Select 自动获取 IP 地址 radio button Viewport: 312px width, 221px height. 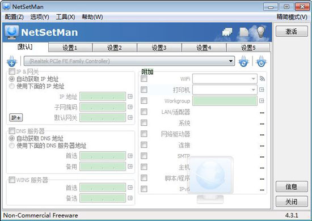(x=12, y=79)
